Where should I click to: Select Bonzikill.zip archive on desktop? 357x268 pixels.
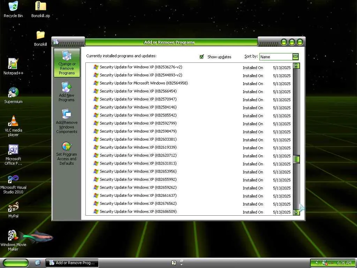pos(40,9)
